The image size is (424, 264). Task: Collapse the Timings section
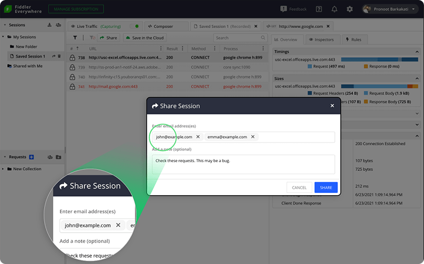point(417,52)
